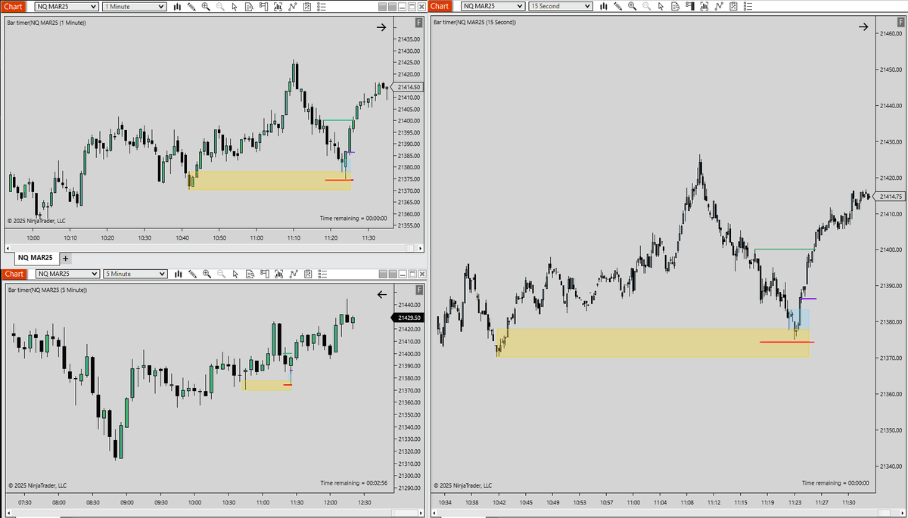
Task: Open the bar type selector icon on the 5-Minute chart
Action: coord(178,275)
